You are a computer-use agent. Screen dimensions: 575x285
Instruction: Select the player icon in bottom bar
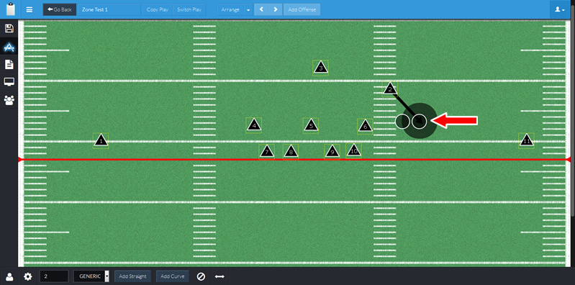9,276
